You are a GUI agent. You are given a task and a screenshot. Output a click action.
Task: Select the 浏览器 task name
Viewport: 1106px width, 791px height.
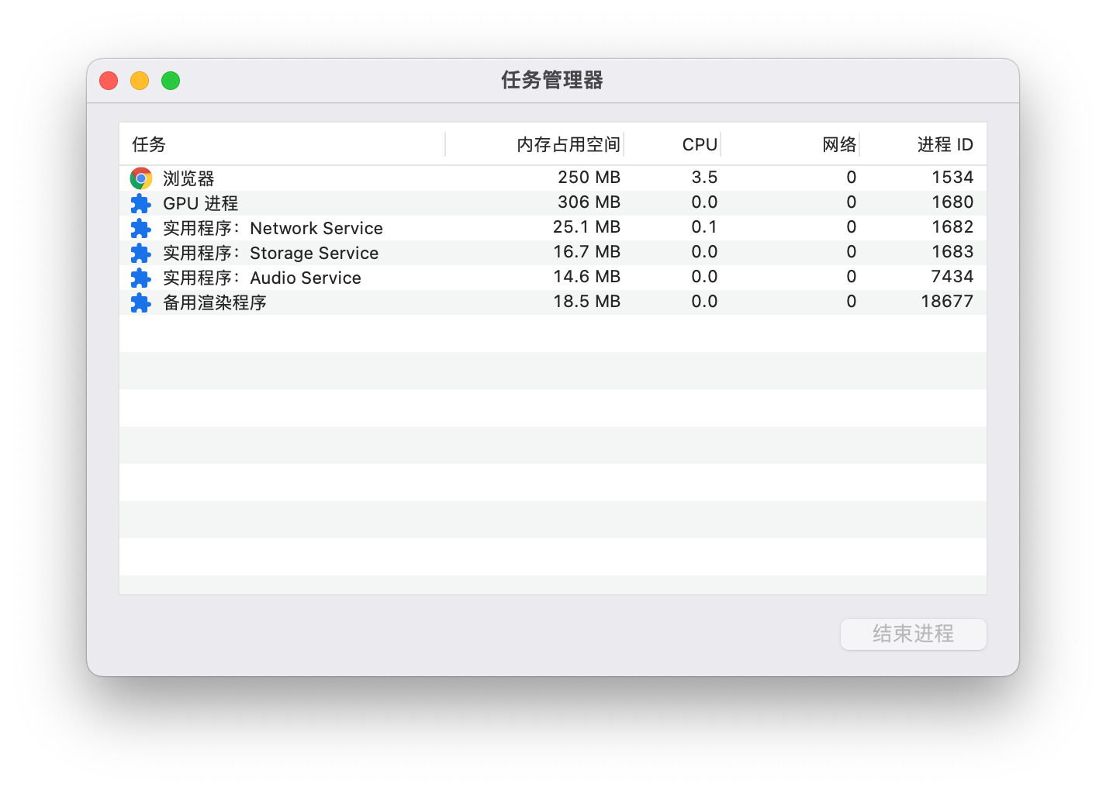(188, 178)
